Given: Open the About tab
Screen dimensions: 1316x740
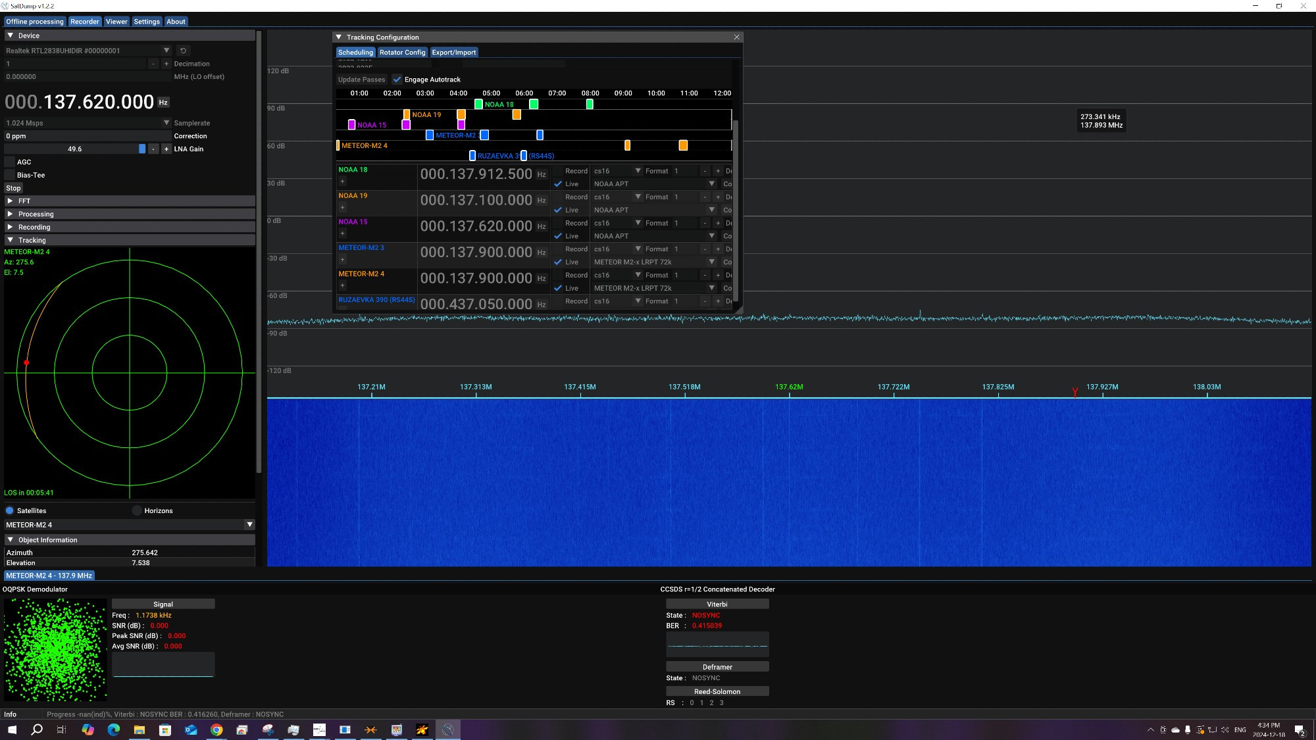Looking at the screenshot, I should 176,22.
